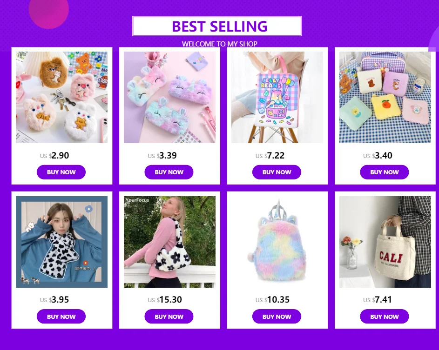The image size is (439, 350).
Task: Open the rainbow plush unicorn backpack image
Action: pyautogui.click(x=277, y=242)
